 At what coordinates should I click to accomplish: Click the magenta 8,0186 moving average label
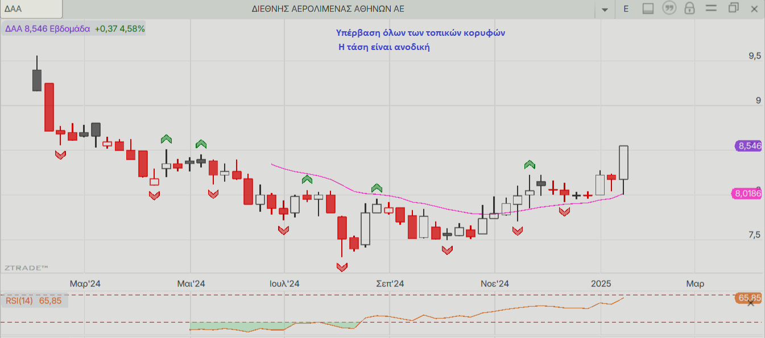[748, 194]
